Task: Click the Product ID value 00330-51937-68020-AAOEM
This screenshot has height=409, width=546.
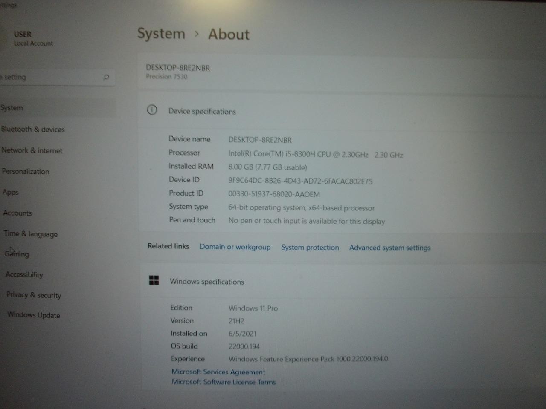Action: (x=274, y=194)
